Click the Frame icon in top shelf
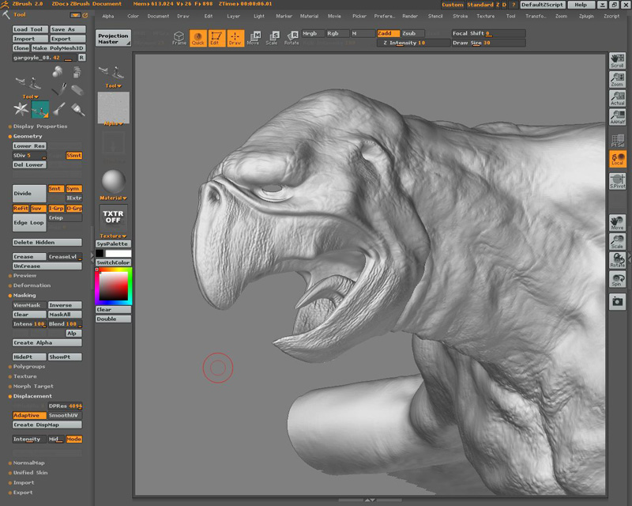The width and height of the screenshot is (632, 506). 179,38
